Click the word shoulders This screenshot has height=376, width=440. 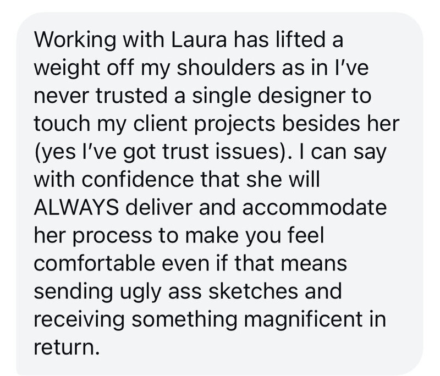click(226, 68)
